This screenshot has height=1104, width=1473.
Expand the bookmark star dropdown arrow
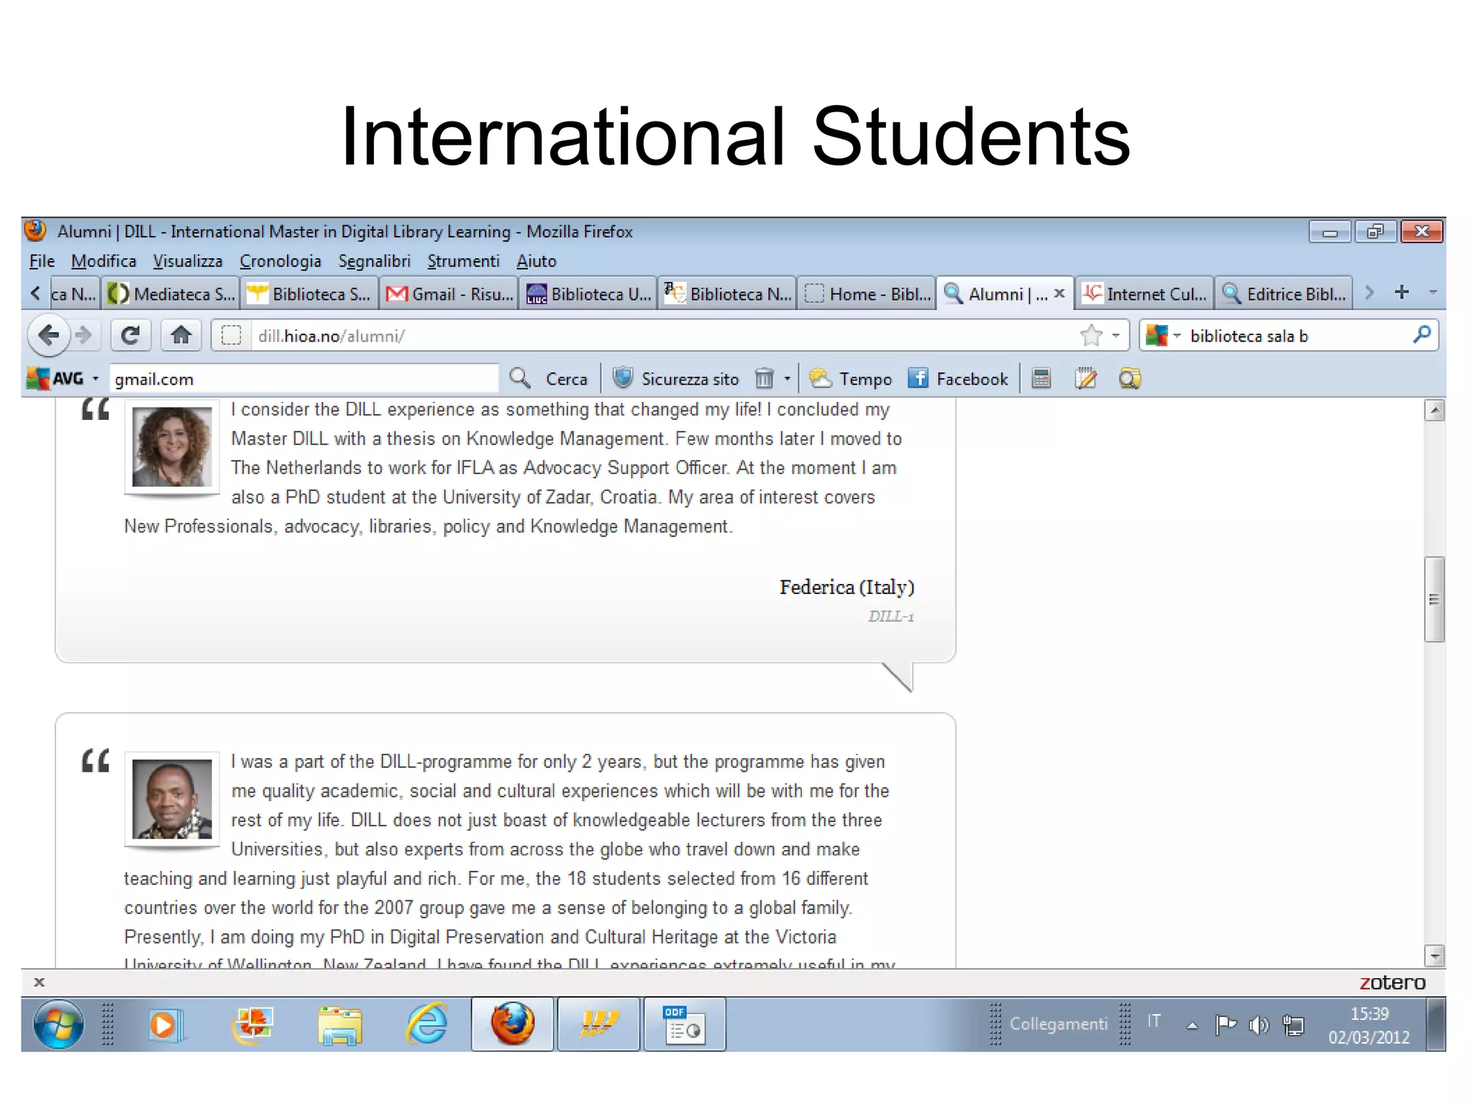(1116, 336)
